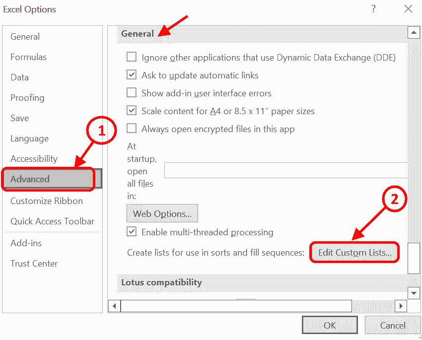Enable Ignore other applications using DDE
This screenshot has width=422, height=340.
132,58
